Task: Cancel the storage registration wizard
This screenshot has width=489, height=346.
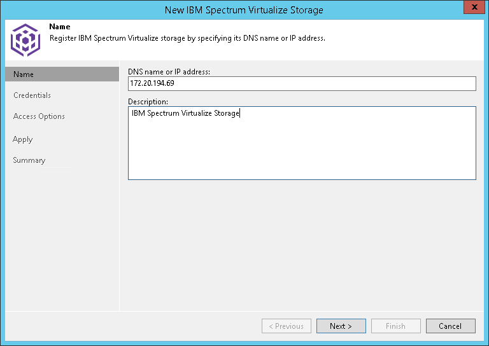Action: pos(450,326)
